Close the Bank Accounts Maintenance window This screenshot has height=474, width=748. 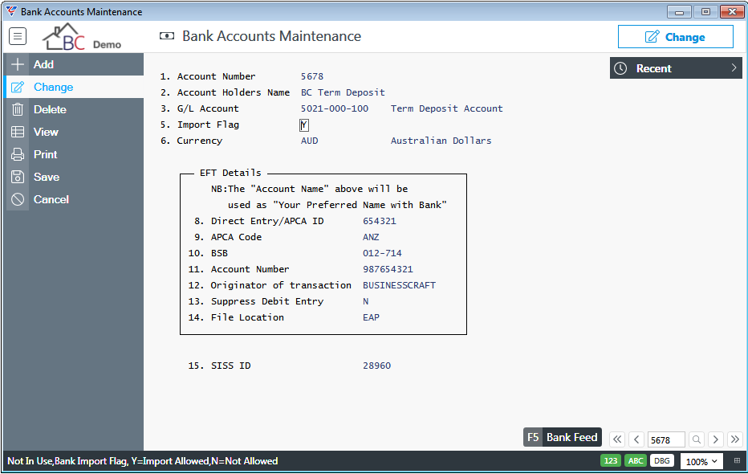pyautogui.click(x=732, y=11)
